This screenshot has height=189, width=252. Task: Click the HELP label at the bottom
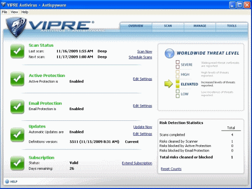click(x=14, y=182)
